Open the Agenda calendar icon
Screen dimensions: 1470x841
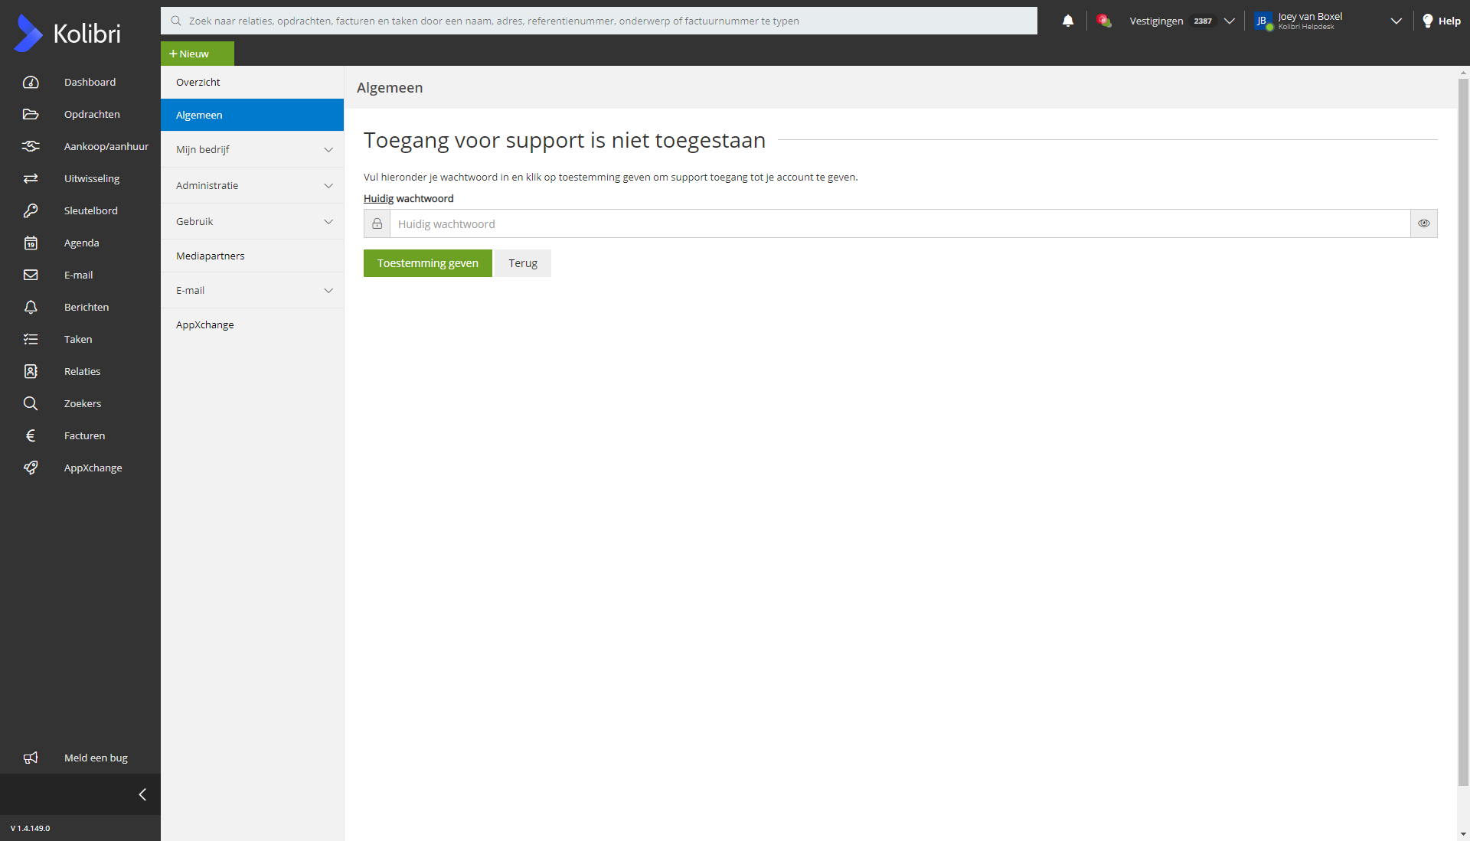[x=31, y=243]
